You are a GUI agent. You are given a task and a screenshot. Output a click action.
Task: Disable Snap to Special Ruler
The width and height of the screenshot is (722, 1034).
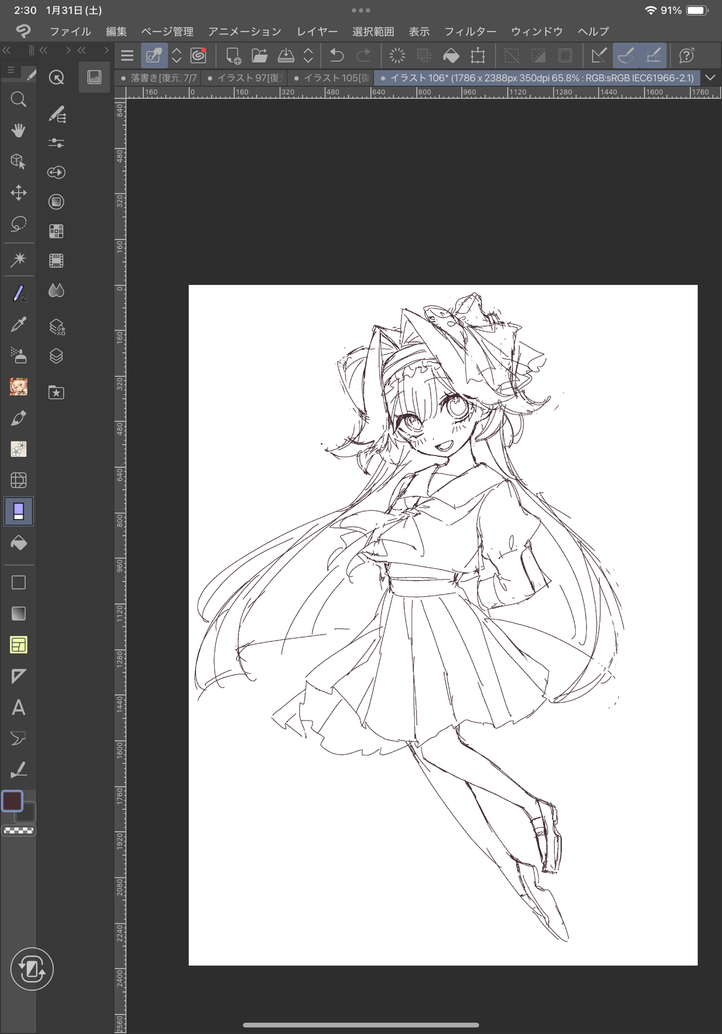(x=626, y=55)
